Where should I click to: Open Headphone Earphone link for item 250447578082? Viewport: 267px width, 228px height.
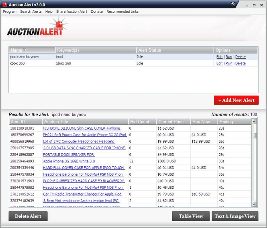coord(83,188)
